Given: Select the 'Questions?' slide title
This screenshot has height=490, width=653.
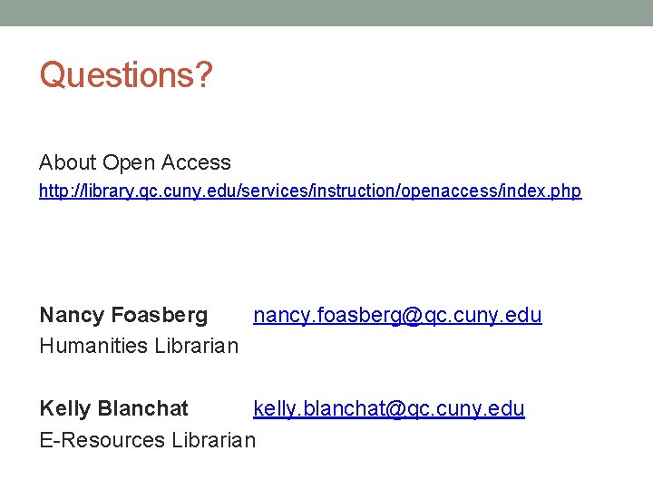Looking at the screenshot, I should [x=125, y=75].
